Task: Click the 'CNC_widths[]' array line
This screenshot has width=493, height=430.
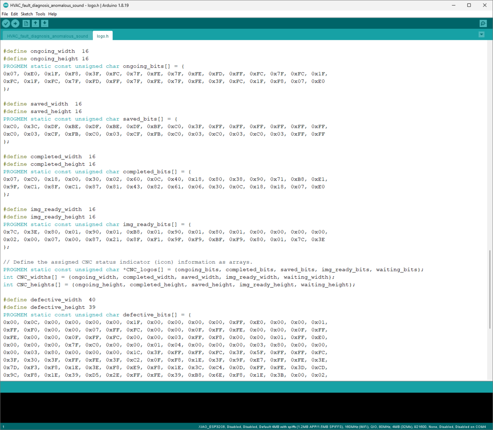Action: pos(169,277)
